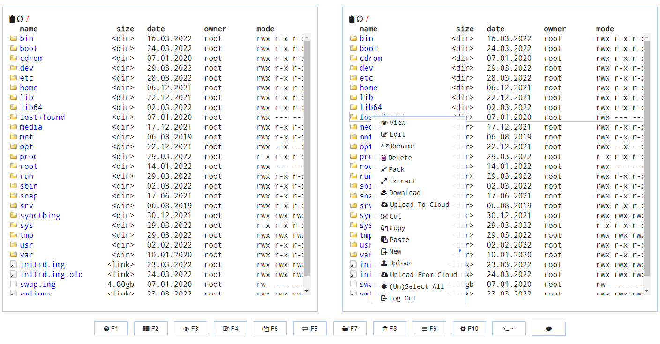Open the F10 settings gear button
Image resolution: width=660 pixels, height=344 pixels.
click(469, 329)
